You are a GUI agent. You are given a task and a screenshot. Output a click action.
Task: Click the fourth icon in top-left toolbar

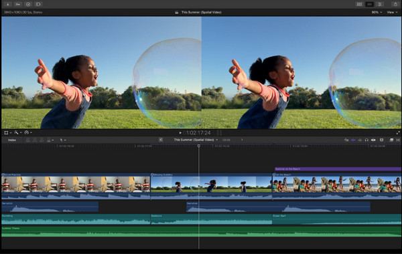coord(38,4)
